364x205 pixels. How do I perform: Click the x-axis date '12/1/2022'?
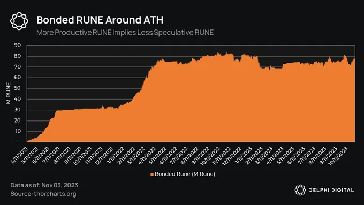point(232,156)
